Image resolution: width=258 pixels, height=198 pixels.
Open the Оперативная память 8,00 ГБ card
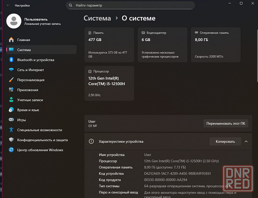pyautogui.click(x=216, y=45)
